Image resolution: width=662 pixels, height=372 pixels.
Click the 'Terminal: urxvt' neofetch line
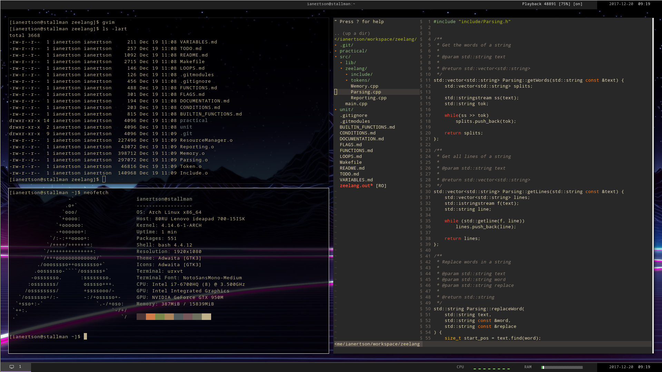(x=160, y=271)
